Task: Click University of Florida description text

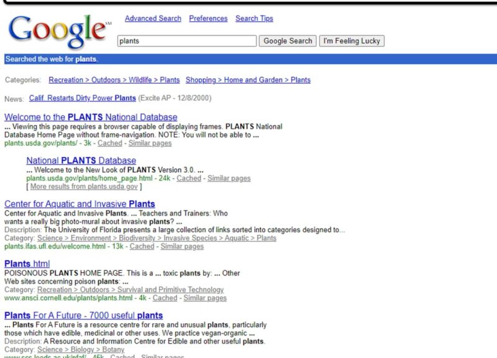Action: (194, 230)
